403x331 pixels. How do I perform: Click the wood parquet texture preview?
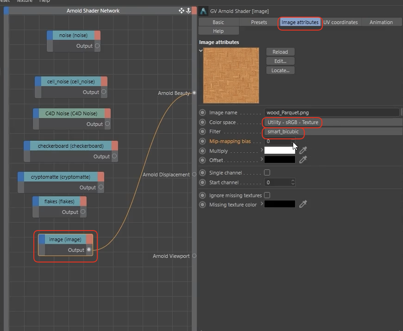(231, 75)
